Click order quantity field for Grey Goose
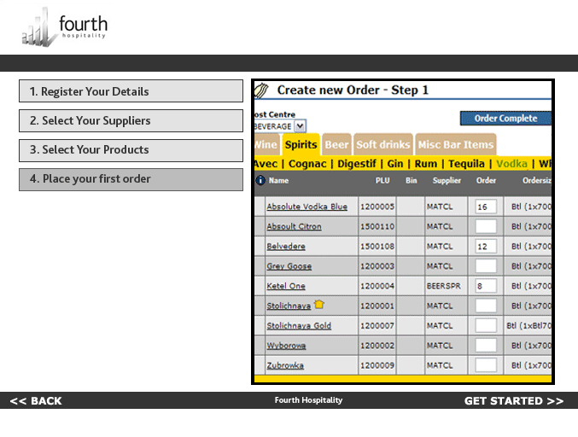 coord(486,266)
